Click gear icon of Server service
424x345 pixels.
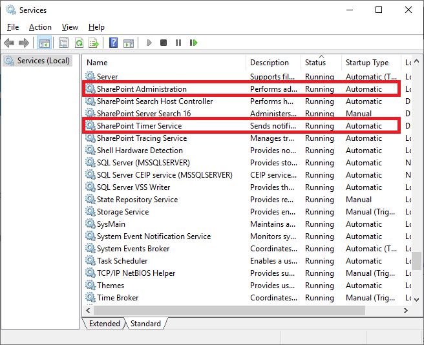point(90,76)
